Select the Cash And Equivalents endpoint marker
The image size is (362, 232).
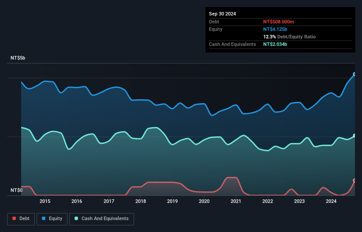[x=355, y=135]
